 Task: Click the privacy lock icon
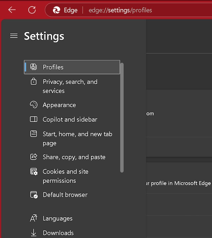34,82
